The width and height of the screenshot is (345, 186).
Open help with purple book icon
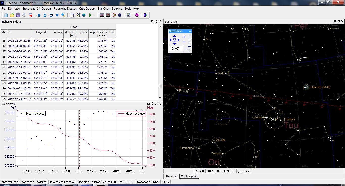pyautogui.click(x=137, y=15)
